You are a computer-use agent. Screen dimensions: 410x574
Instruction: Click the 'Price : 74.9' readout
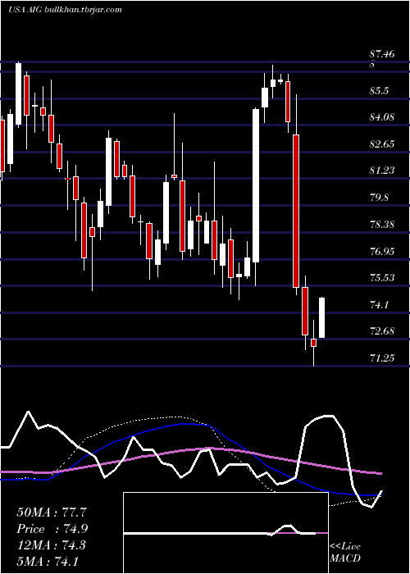click(52, 529)
